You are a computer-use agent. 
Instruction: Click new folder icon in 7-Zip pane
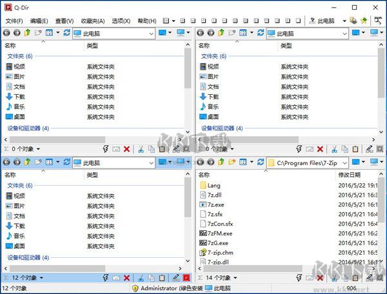pyautogui.click(x=232, y=162)
